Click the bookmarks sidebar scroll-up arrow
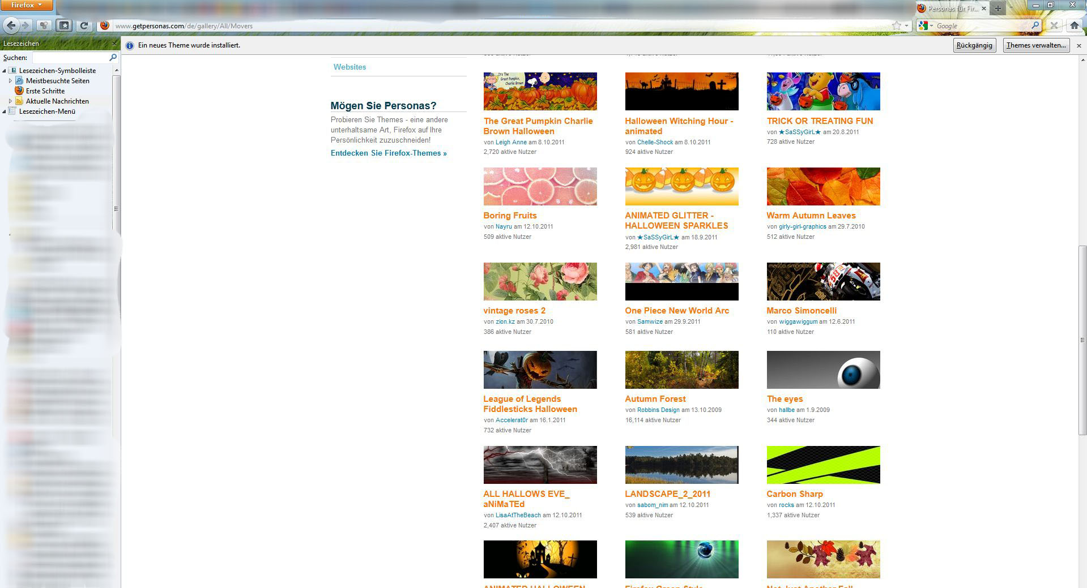The height and width of the screenshot is (588, 1087). [x=116, y=70]
